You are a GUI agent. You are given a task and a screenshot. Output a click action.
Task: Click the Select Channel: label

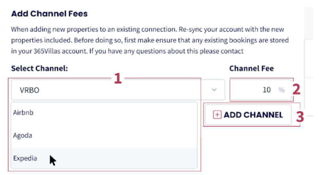40,69
